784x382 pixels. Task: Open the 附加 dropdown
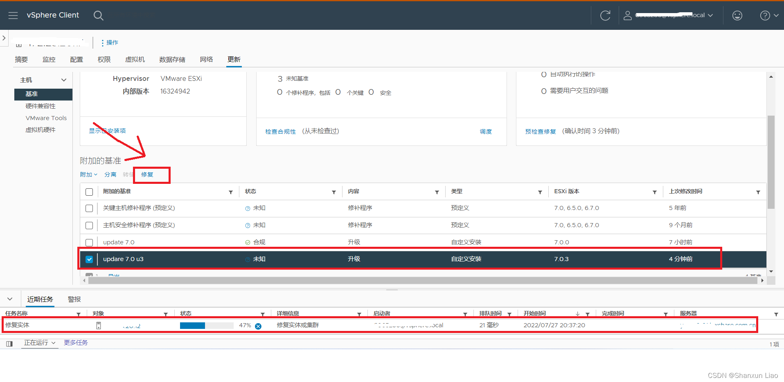click(89, 174)
